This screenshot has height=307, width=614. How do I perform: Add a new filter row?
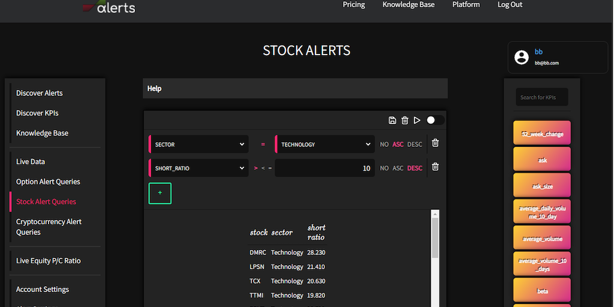(160, 193)
